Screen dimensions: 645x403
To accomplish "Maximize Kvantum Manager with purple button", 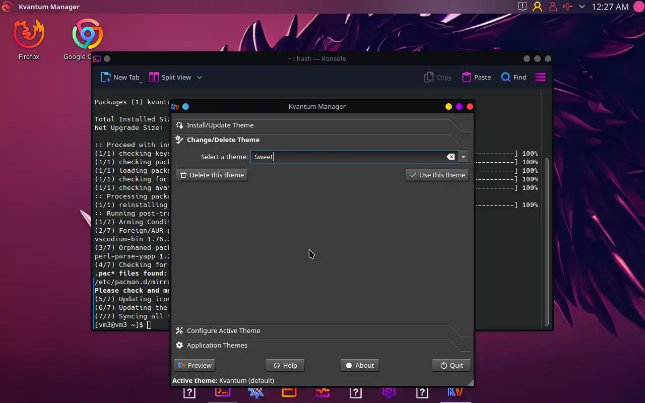I will 459,106.
